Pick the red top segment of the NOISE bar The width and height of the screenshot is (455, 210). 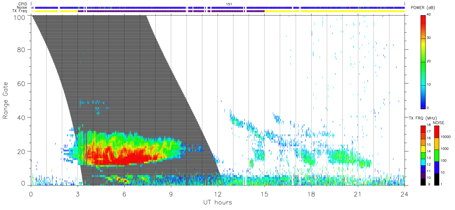coord(436,132)
